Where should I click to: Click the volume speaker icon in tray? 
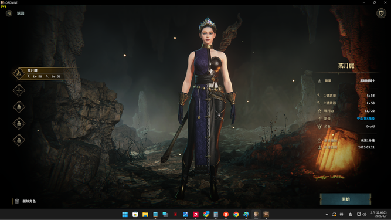[x=365, y=214]
